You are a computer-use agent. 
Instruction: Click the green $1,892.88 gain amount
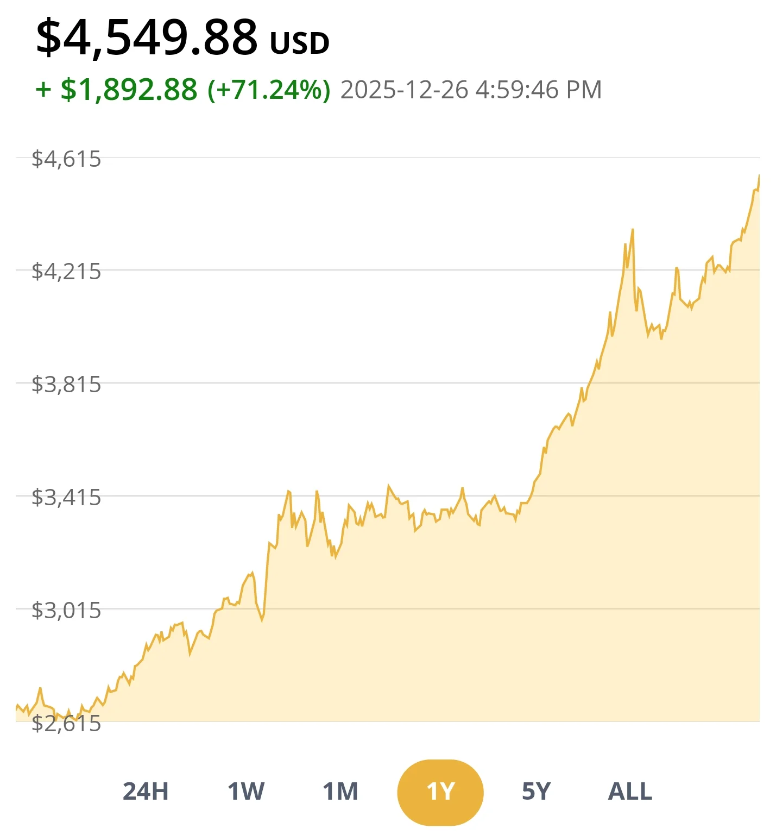(x=129, y=90)
